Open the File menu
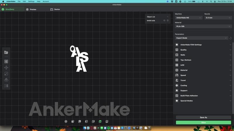Viewport: 234px width, 131px height. coord(19,1)
